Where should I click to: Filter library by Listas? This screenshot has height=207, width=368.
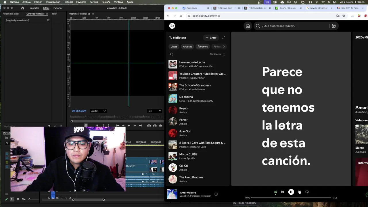(x=174, y=47)
